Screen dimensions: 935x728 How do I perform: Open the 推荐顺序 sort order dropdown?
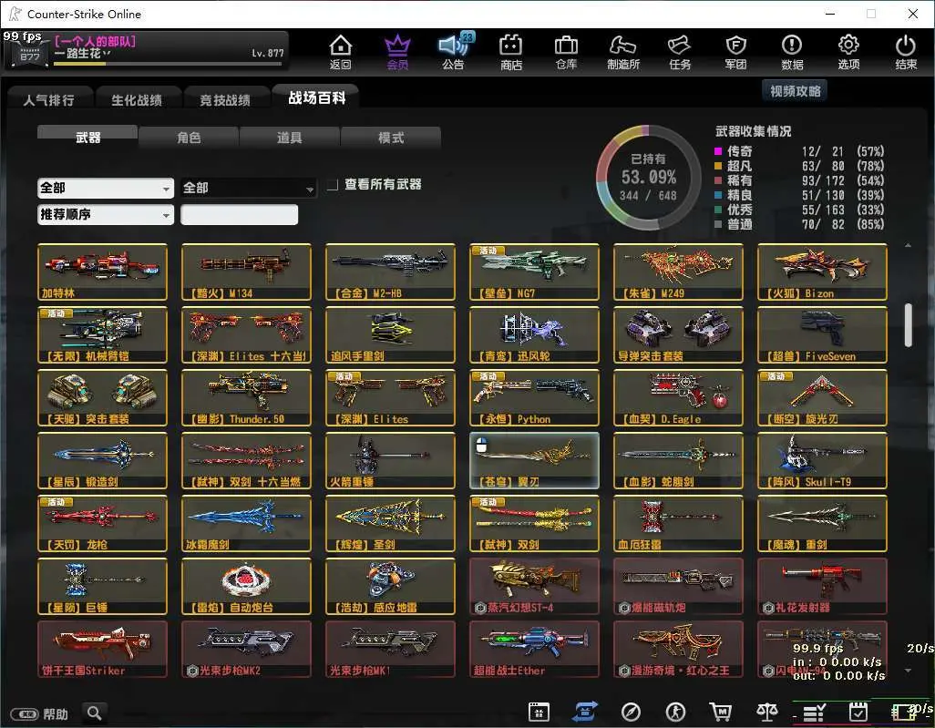[106, 215]
